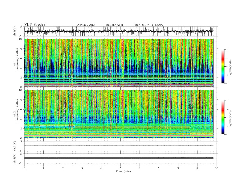Click the "2" tick on the time axis
244x189 pixels.
coord(63,168)
